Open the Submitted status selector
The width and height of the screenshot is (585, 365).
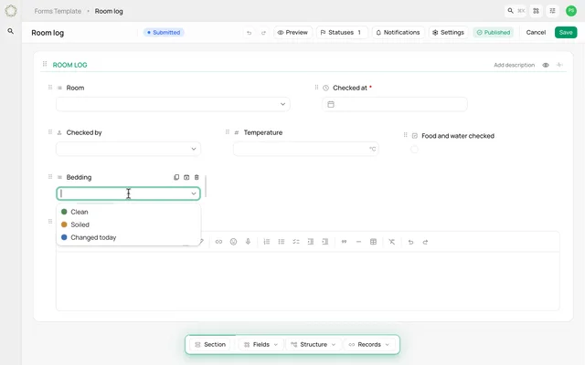(x=164, y=33)
